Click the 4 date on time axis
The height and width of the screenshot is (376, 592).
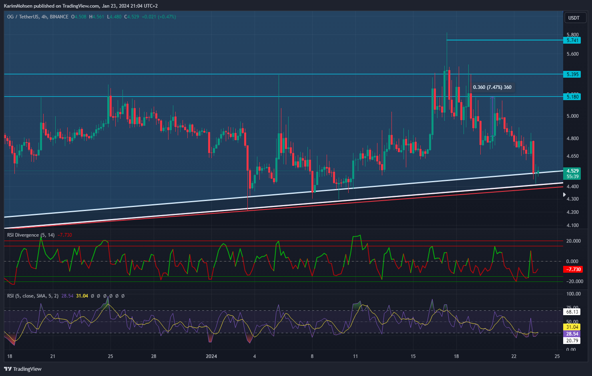click(x=255, y=356)
